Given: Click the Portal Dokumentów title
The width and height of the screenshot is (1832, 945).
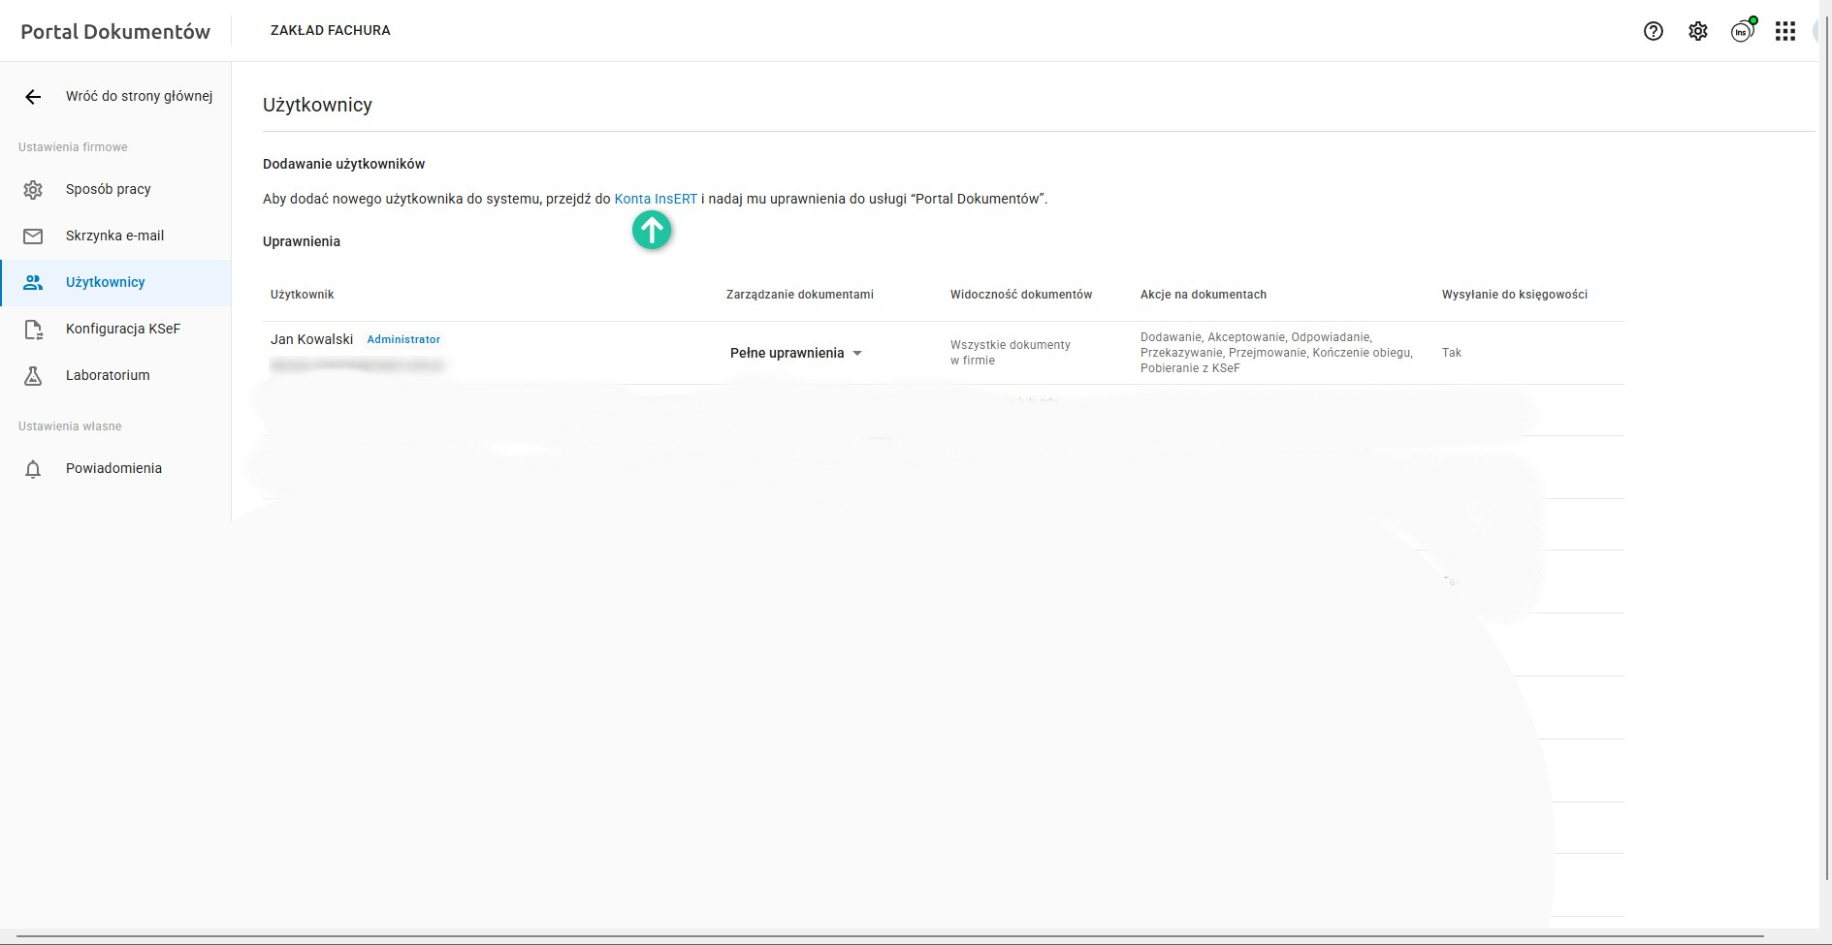Looking at the screenshot, I should click(x=115, y=32).
